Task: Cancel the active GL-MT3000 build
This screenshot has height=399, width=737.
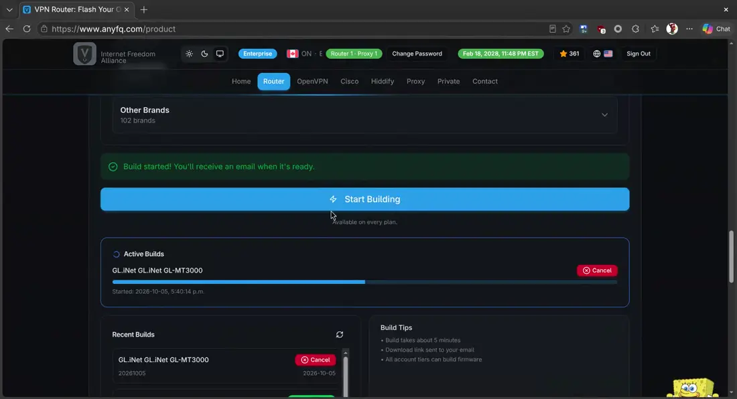Action: point(597,270)
